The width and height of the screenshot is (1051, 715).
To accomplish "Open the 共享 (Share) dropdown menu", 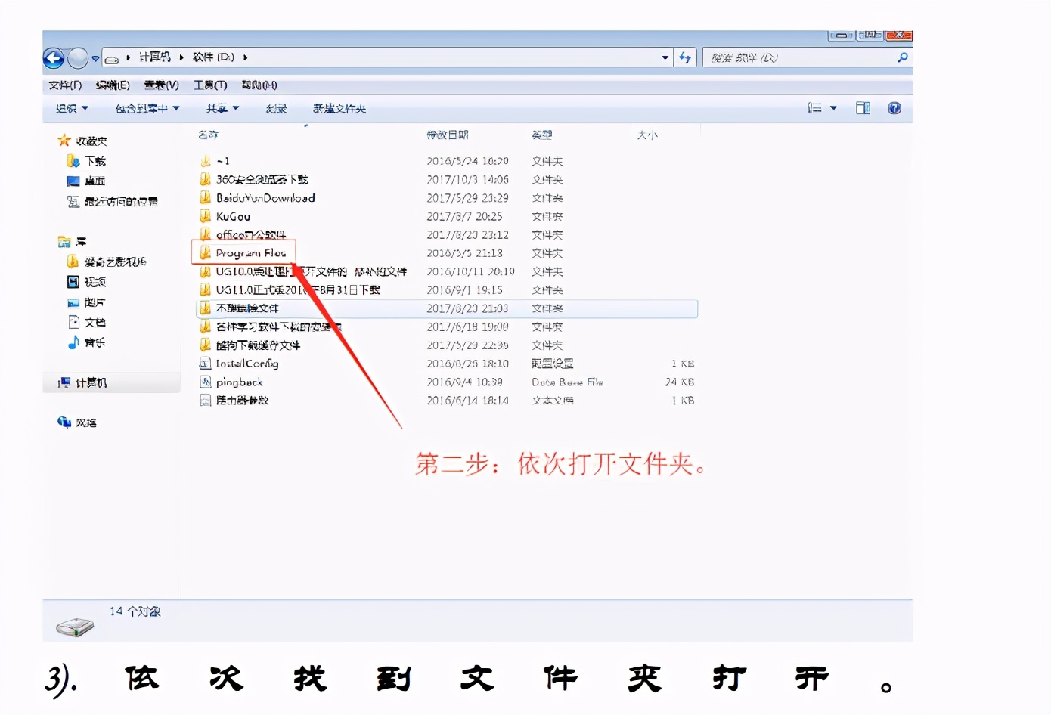I will [222, 109].
